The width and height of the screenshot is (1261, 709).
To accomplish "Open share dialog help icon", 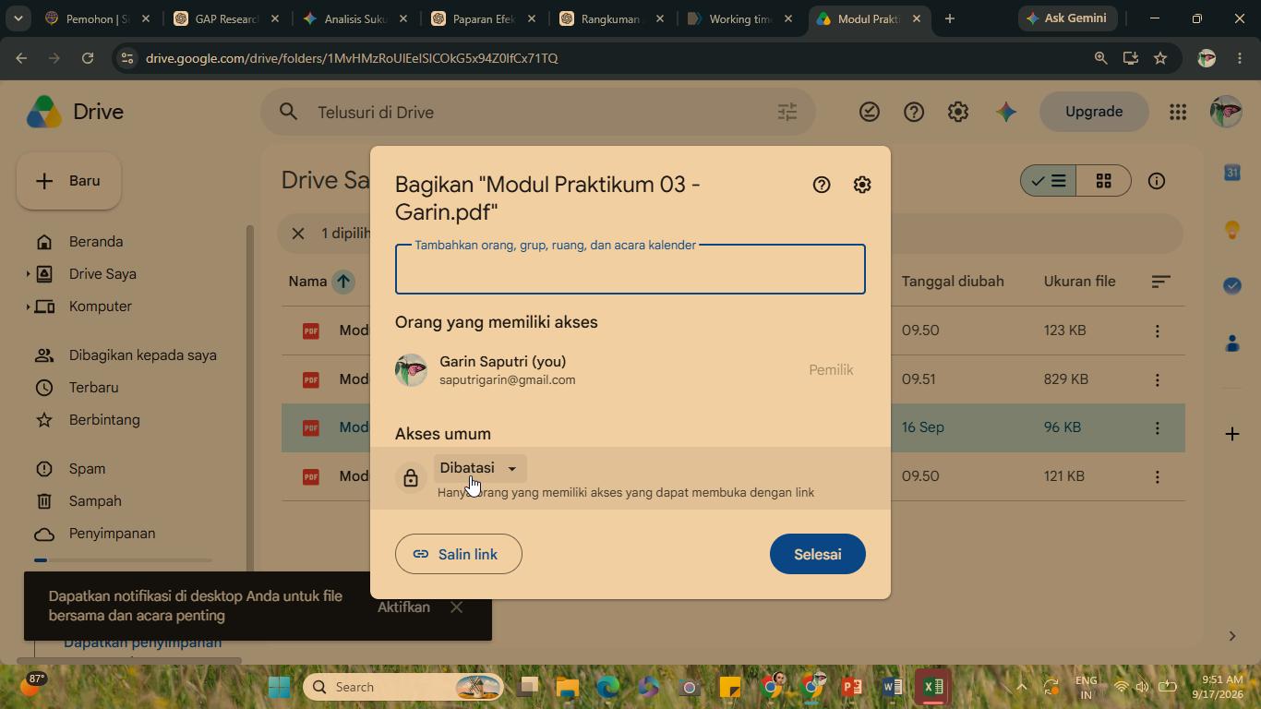I will [822, 185].
